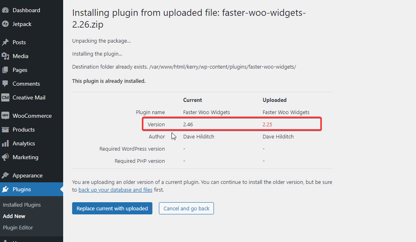Open the WooCommerce menu
416x242 pixels.
coord(31,116)
